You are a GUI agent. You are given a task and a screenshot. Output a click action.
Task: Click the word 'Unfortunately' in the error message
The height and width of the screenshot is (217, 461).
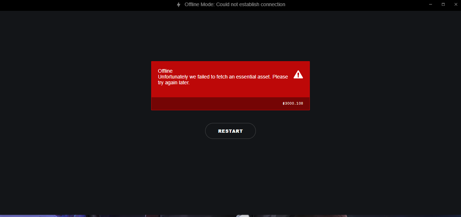coord(173,77)
